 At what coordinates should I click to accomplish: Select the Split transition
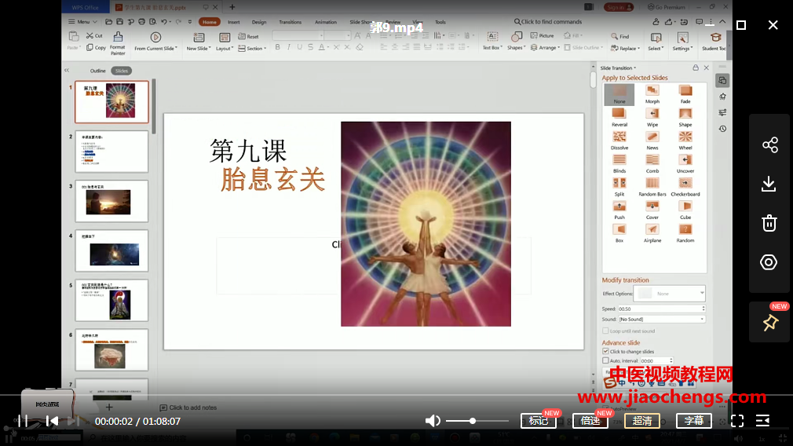619,187
